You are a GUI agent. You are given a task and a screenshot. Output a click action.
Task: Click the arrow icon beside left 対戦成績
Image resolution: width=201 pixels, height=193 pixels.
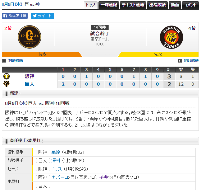pyautogui.click(x=4, y=61)
